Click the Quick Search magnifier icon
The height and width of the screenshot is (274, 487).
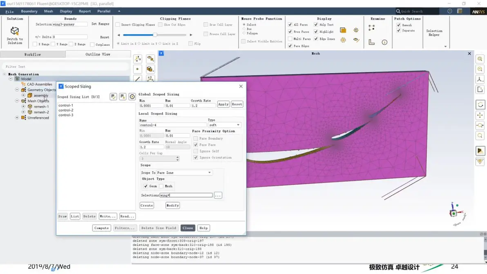(398, 11)
